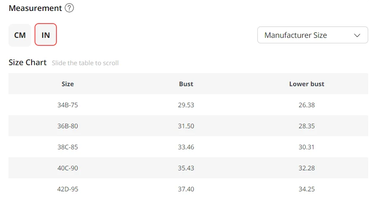Select the 40C-90 size cell
Screen dimensions: 369x201
click(x=67, y=168)
